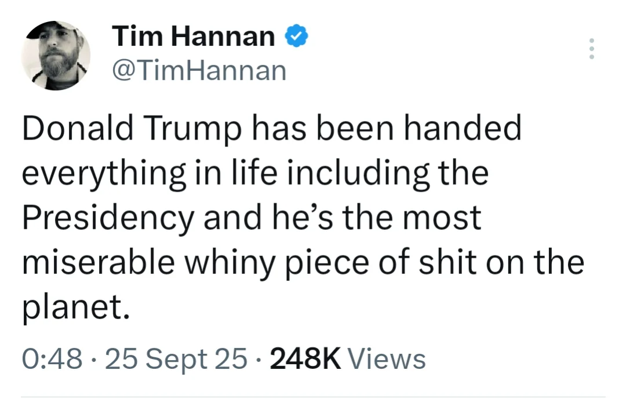
Task: Click the 248K views count
Action: [305, 358]
